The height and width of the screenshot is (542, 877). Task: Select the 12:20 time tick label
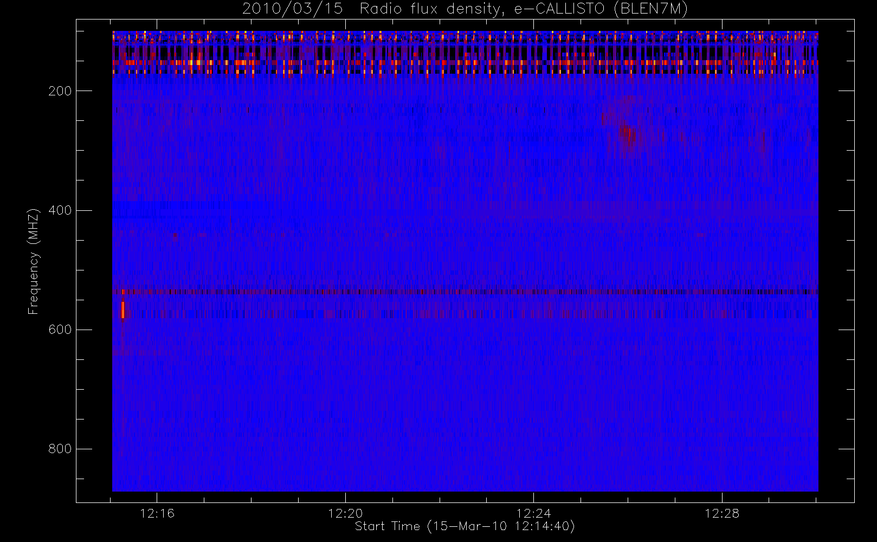click(345, 513)
